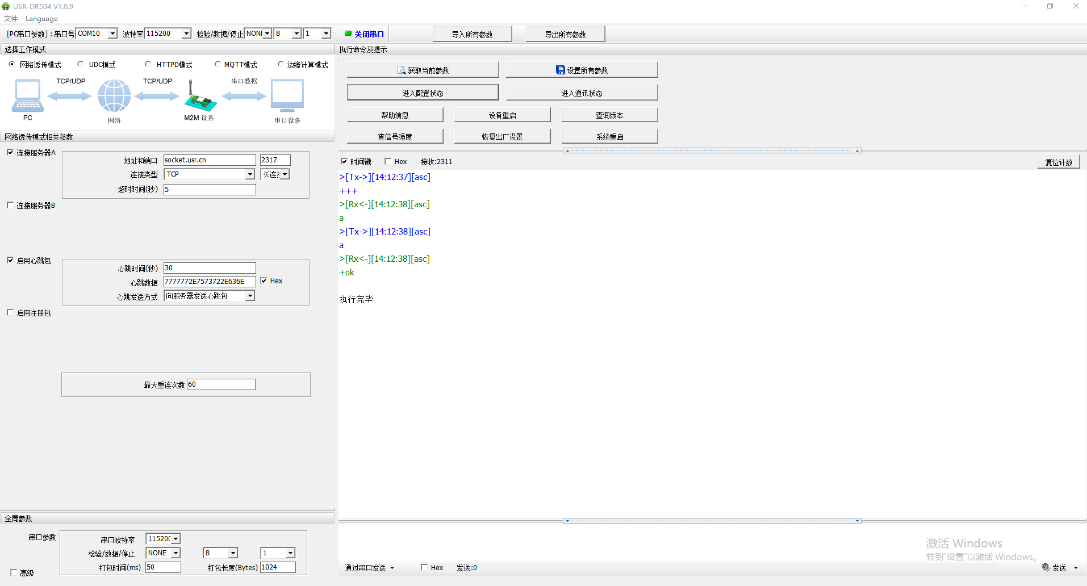Open the COM10 serial port dropdown
Screen dimensions: 1087x586
112,34
